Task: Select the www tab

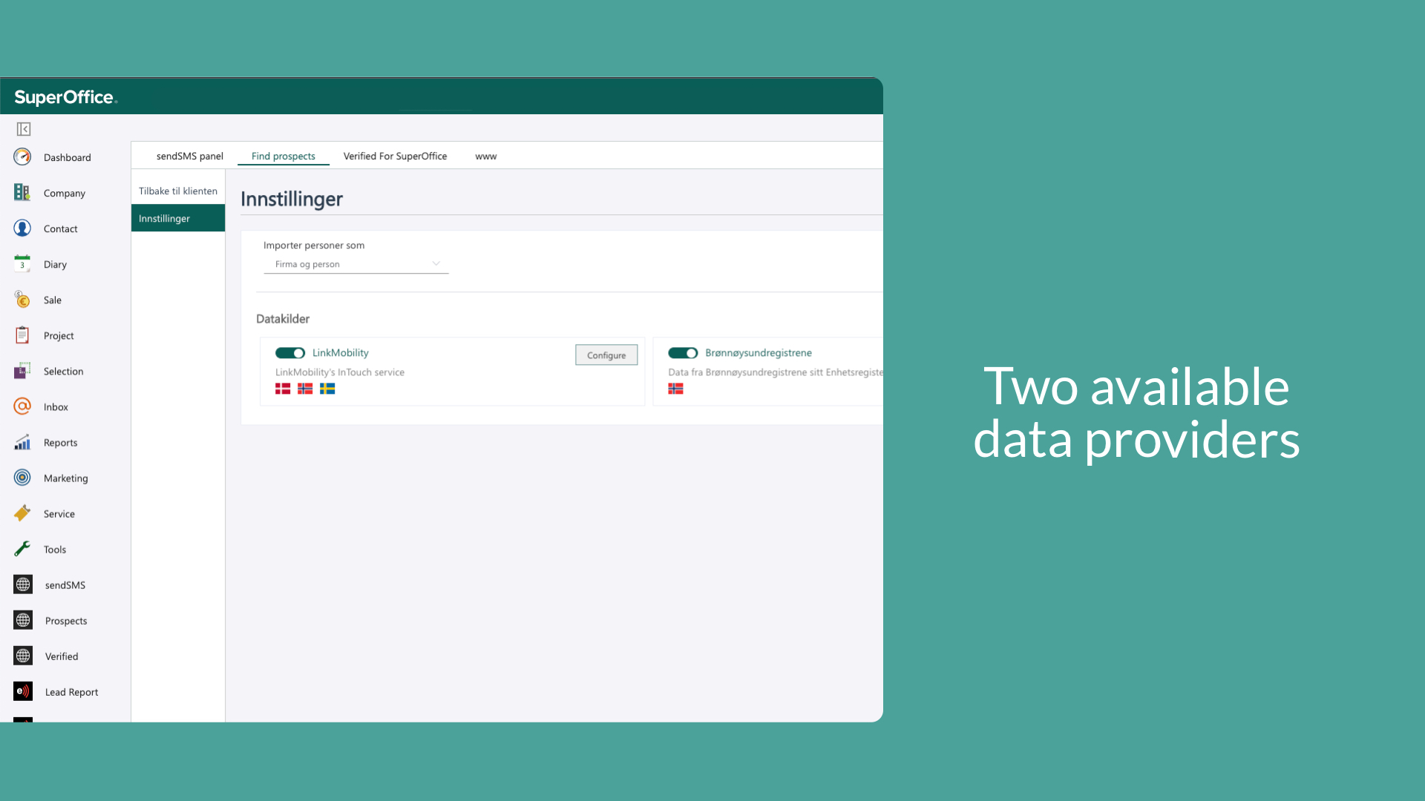Action: [485, 156]
